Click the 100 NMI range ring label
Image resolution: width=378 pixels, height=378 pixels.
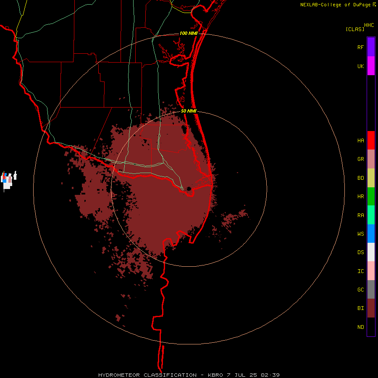[189, 33]
